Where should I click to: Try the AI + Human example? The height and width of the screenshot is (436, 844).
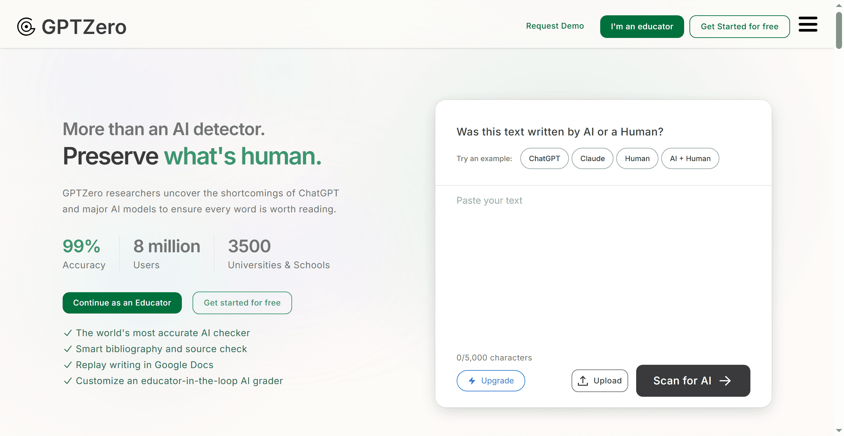click(690, 158)
